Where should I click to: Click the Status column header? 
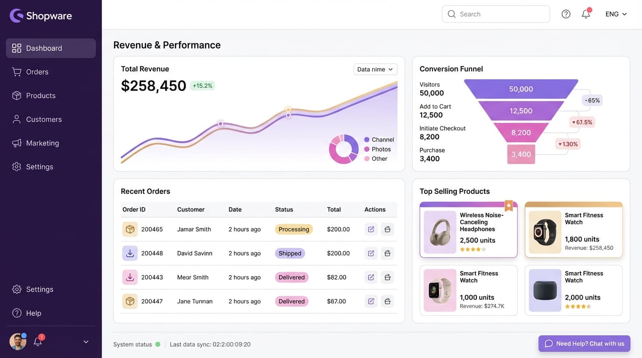[x=284, y=210]
